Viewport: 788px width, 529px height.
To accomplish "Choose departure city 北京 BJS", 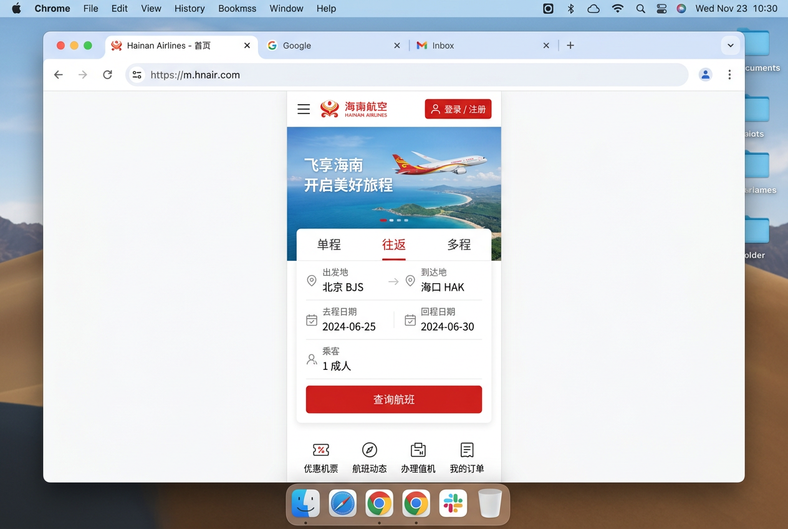I will 343,287.
